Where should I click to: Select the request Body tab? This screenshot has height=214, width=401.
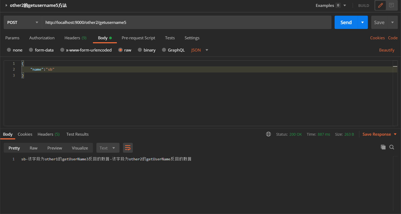coord(105,38)
